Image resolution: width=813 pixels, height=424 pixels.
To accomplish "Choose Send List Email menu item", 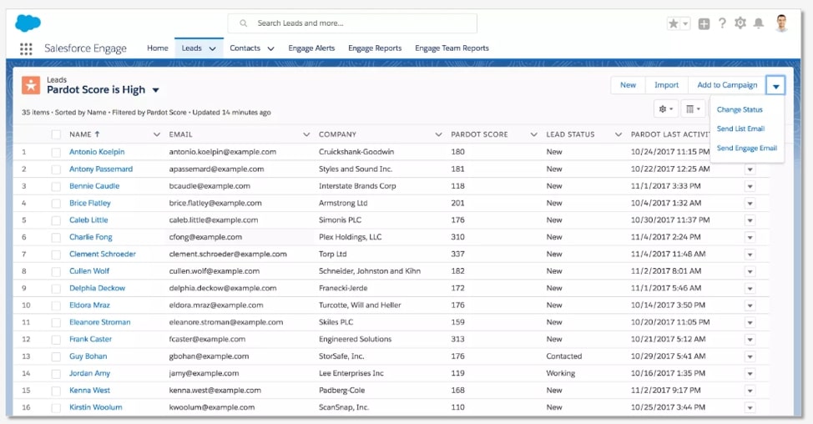I will [740, 129].
